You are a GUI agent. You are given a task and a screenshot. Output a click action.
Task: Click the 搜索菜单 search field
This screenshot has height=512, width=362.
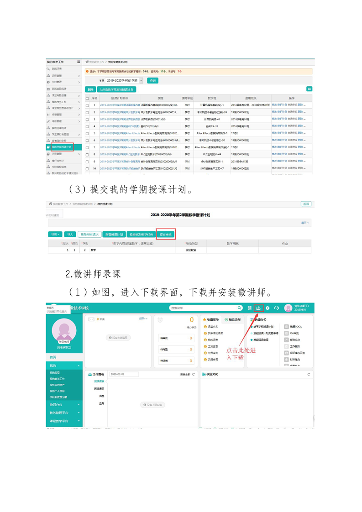(x=201, y=308)
